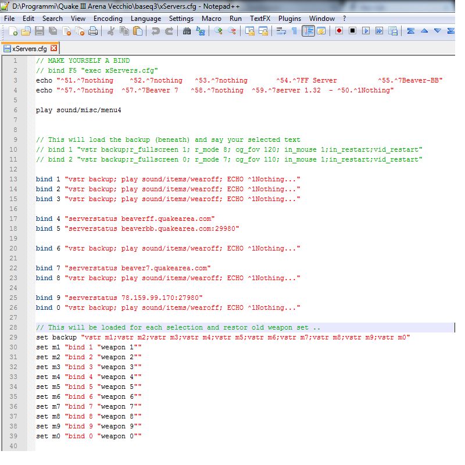
Task: Click the blue up triangle toolbar icon
Action: 424,31
